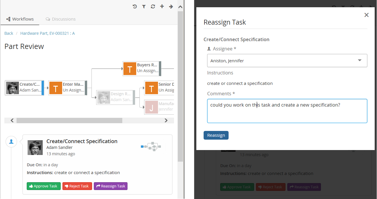The height and width of the screenshot is (199, 377).
Task: Select the Enter Ma... workflow node
Action: click(x=68, y=88)
